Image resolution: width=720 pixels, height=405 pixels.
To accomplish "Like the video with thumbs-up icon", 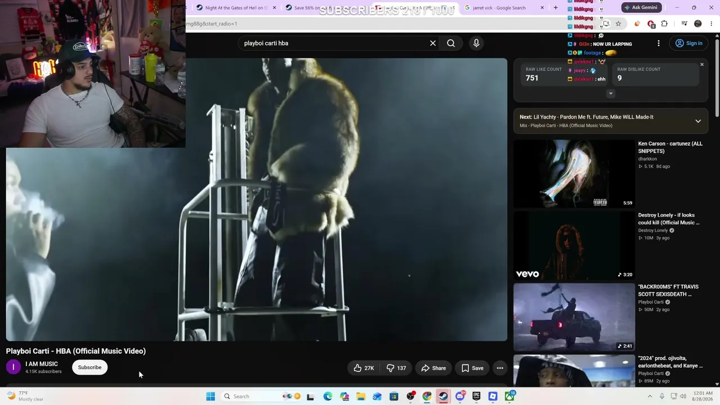I will coord(363,368).
